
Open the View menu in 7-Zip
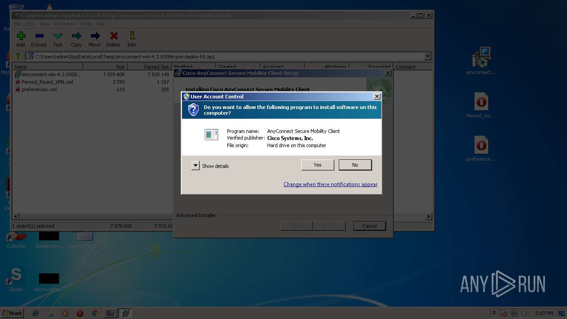[44, 24]
